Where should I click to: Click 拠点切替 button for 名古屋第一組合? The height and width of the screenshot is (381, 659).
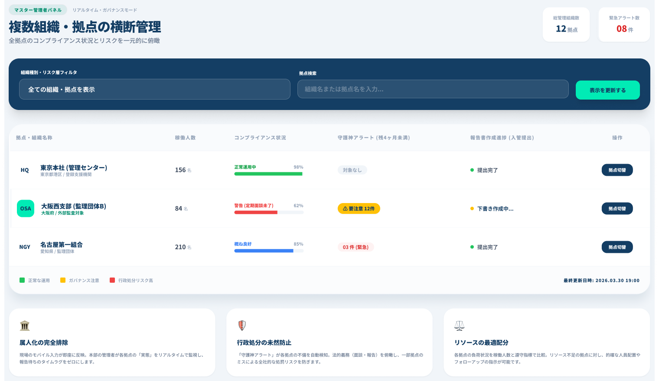pos(617,247)
